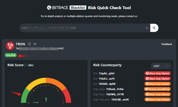Open counterparty address TJJpA6...gShC
The width and height of the screenshot is (178, 107).
[x=107, y=73]
